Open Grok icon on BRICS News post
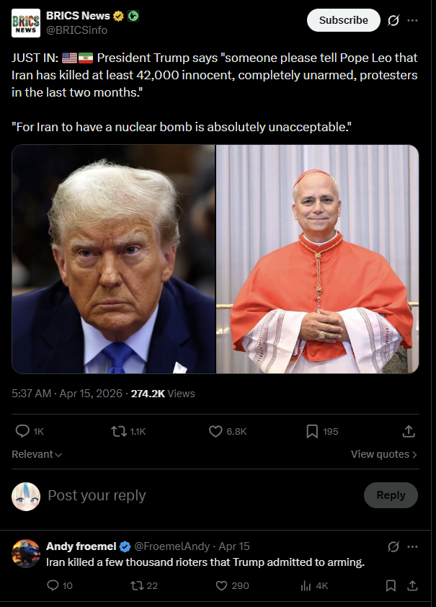This screenshot has width=436, height=607. click(x=393, y=20)
